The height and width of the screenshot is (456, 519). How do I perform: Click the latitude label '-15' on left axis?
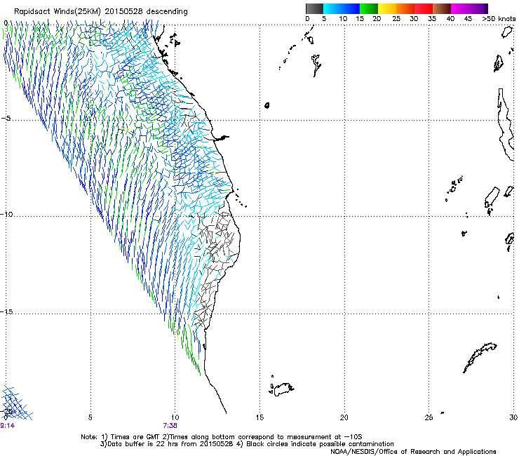[6, 311]
